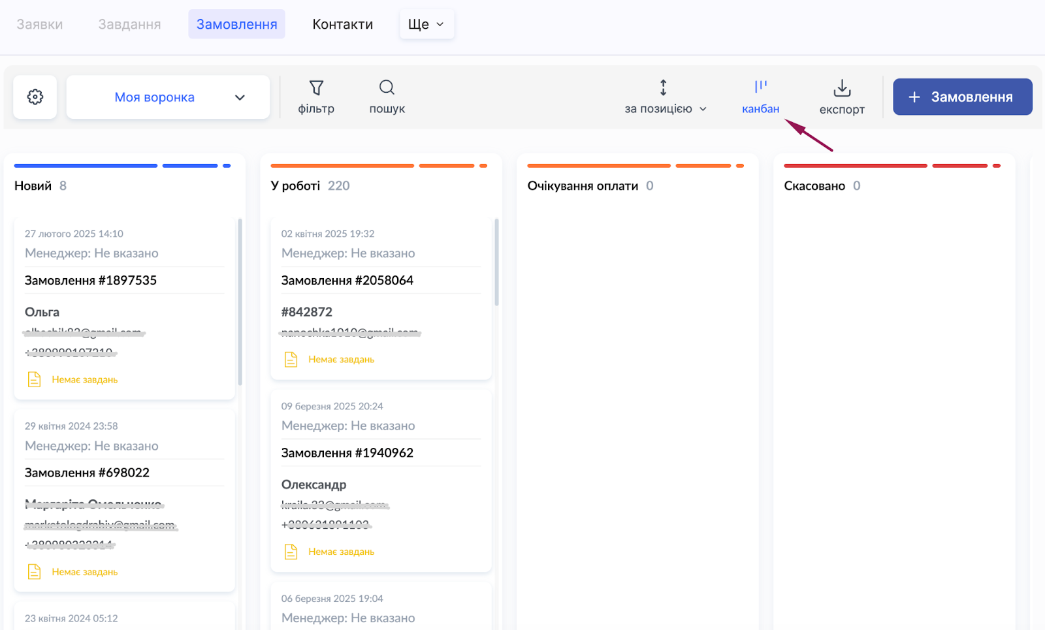Open the funnel settings gear icon

click(x=35, y=97)
